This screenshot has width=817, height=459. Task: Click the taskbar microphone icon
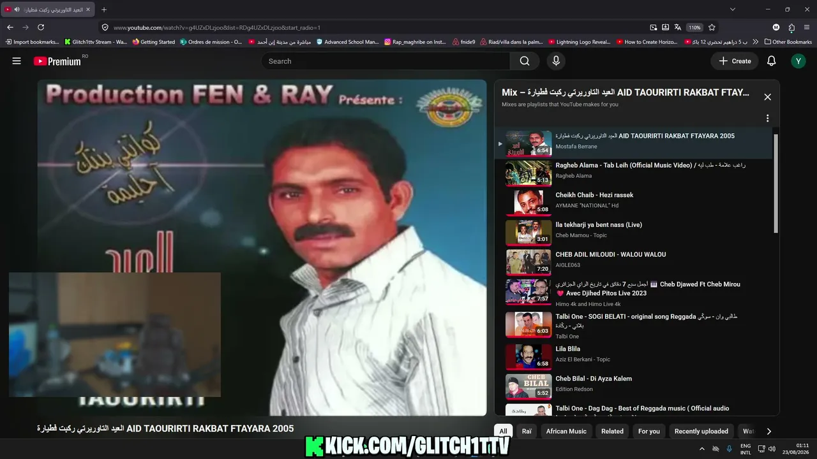click(x=729, y=449)
